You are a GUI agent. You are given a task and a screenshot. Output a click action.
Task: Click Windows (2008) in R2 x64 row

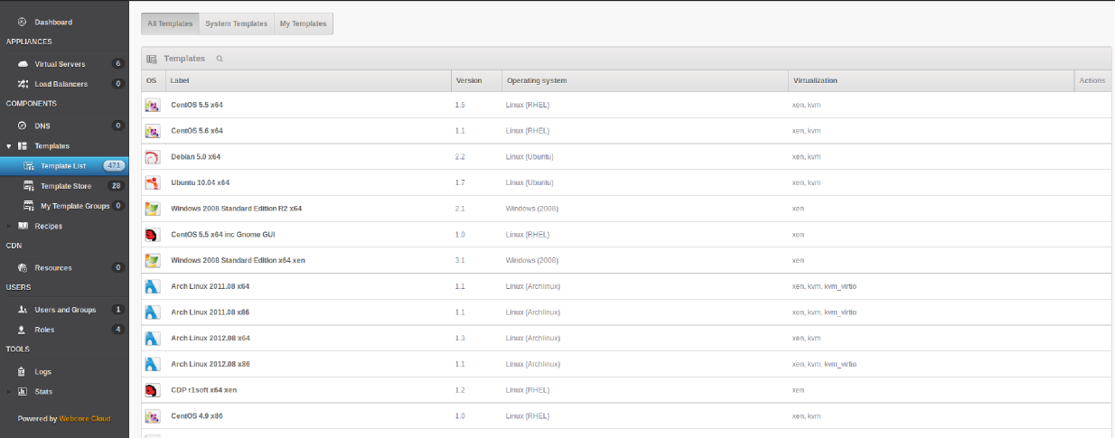532,209
